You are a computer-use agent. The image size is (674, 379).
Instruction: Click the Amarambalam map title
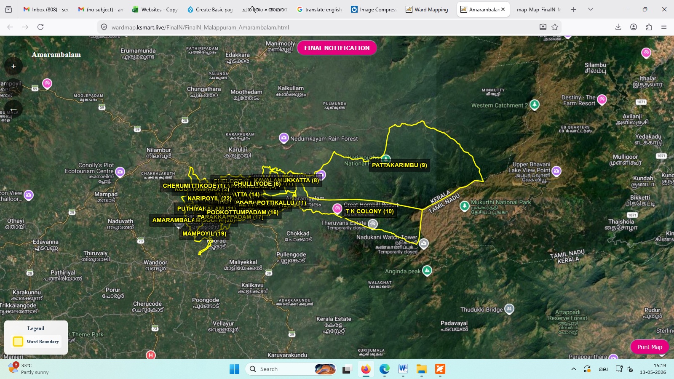(56, 55)
